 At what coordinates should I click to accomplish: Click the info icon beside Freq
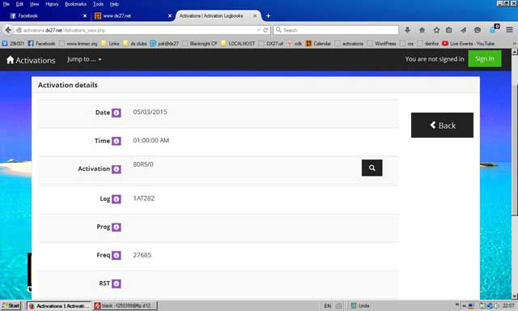pos(117,255)
